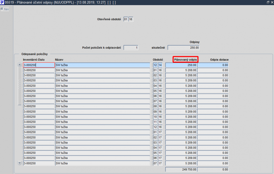Close the Plánované účetní odpisy window

tap(271, 2)
